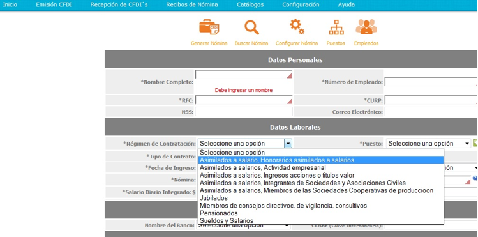478x237 pixels.
Task: Click the NSS input field
Action: coord(244,112)
